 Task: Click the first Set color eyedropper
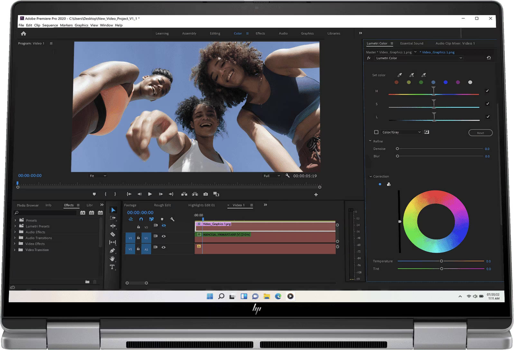[x=399, y=75]
